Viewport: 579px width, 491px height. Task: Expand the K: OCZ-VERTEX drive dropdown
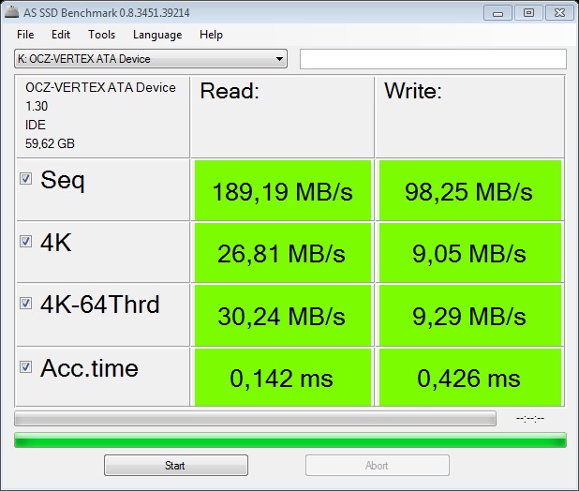click(151, 59)
